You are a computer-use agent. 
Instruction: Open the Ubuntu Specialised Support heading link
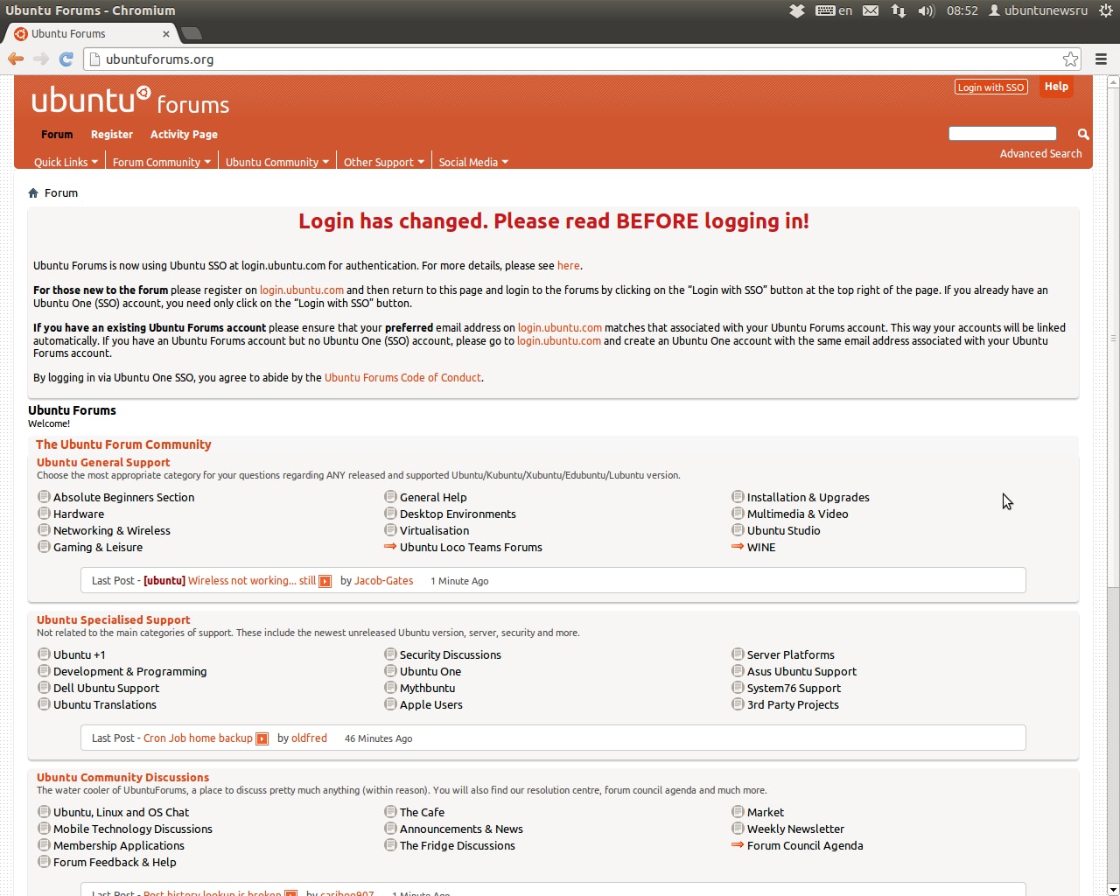pos(113,619)
